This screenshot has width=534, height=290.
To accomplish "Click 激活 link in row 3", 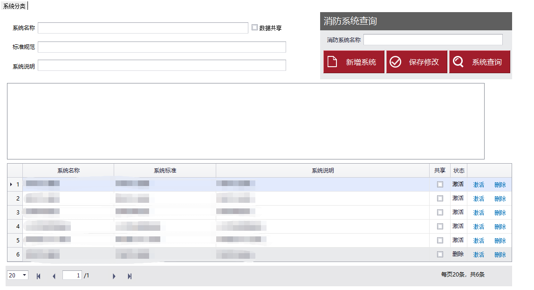I will [x=479, y=213].
